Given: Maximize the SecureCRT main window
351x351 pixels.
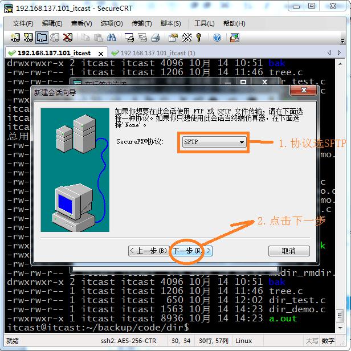Looking at the screenshot, I should click(x=311, y=6).
